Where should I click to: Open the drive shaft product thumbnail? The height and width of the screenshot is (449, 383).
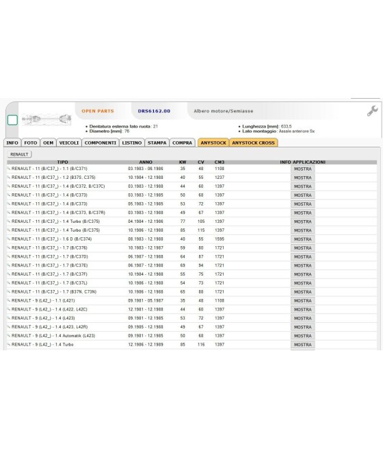47,119
